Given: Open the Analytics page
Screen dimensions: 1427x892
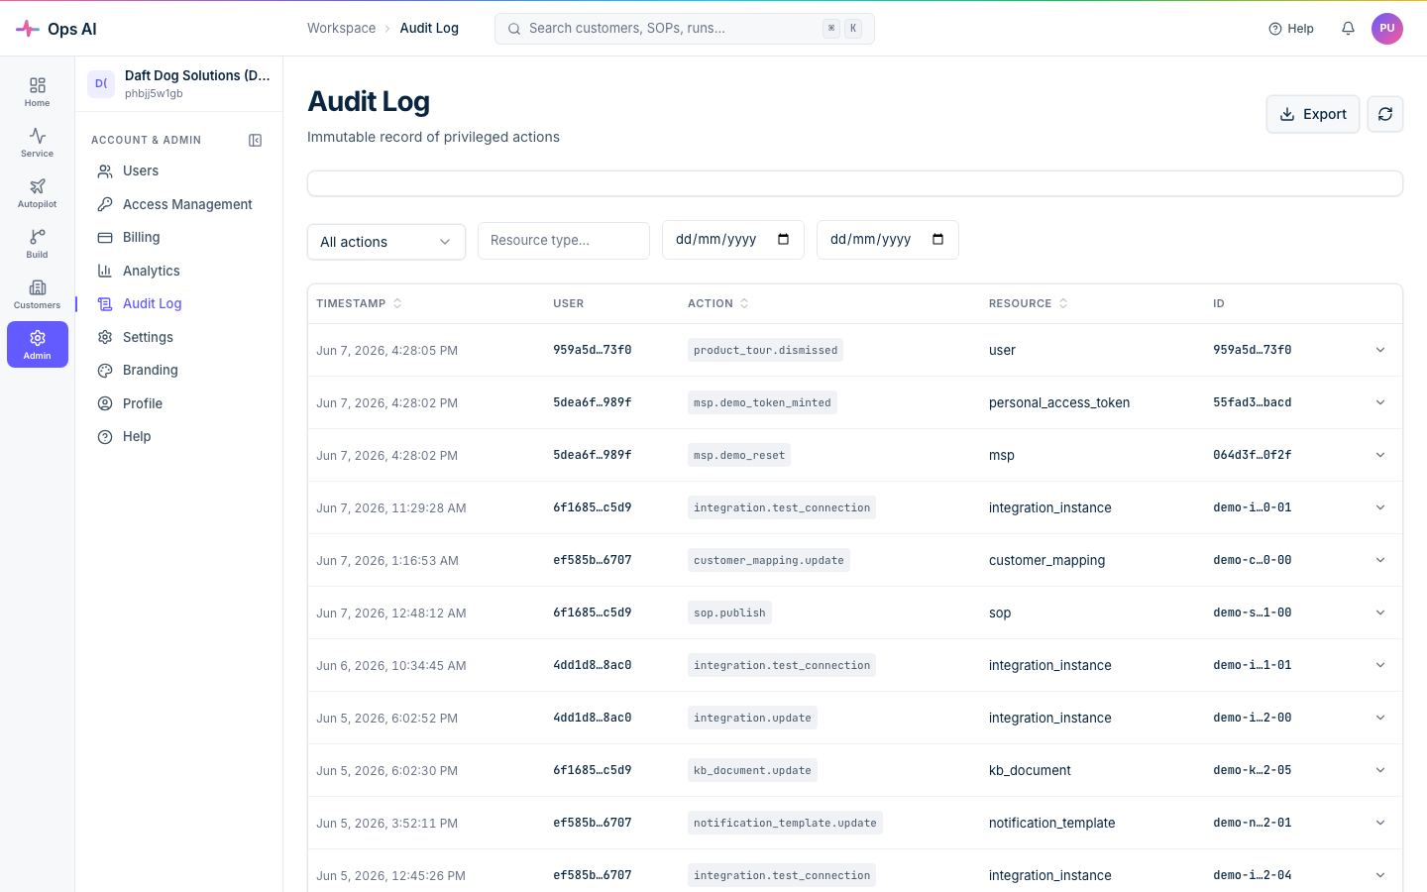Looking at the screenshot, I should point(178,271).
